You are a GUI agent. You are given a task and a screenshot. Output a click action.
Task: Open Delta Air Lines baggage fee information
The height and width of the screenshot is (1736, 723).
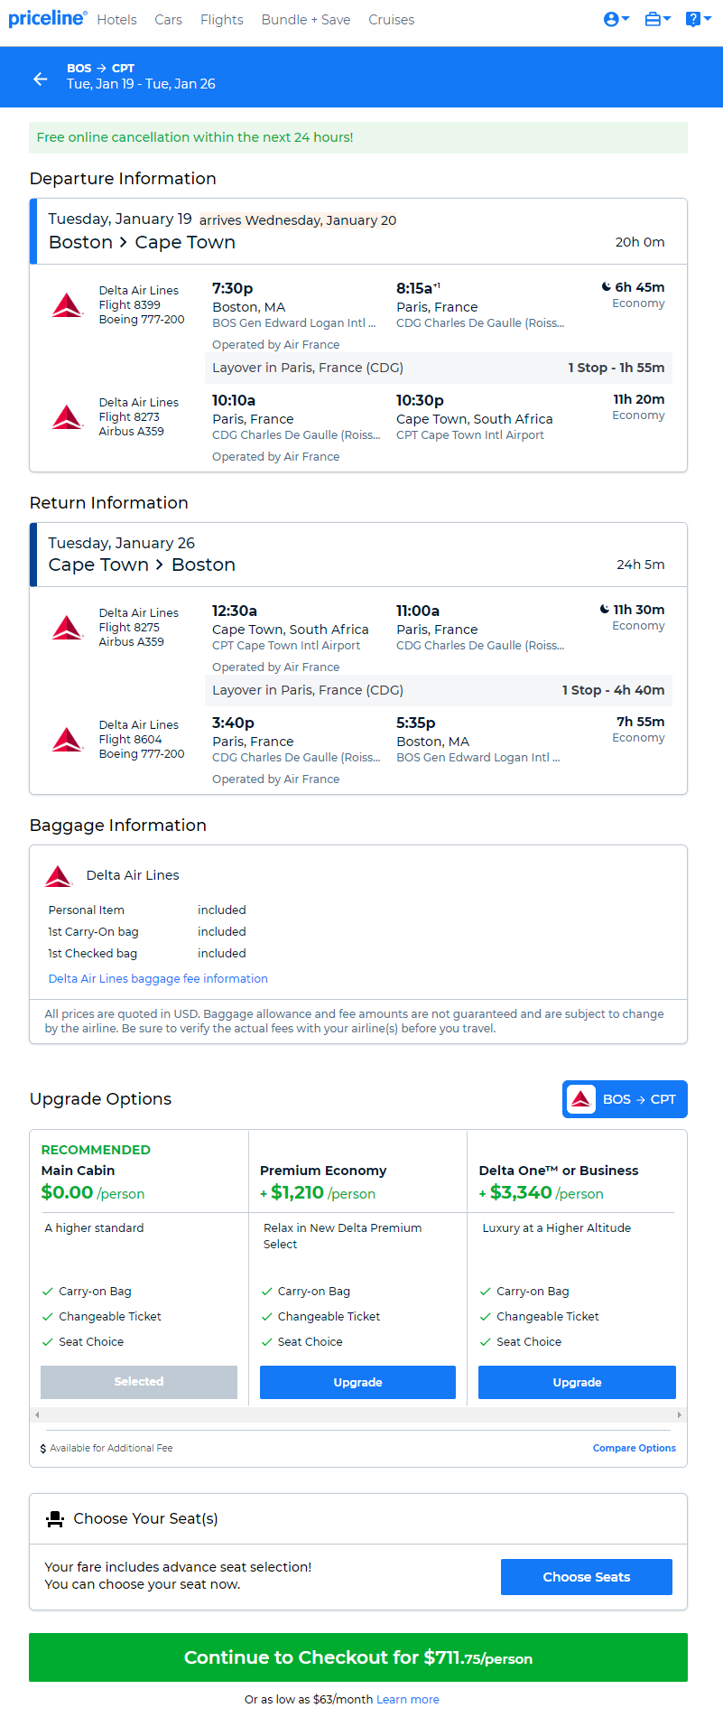tap(158, 978)
